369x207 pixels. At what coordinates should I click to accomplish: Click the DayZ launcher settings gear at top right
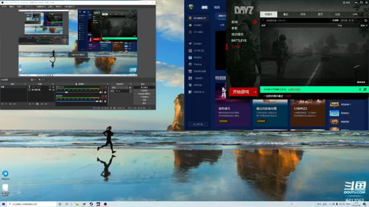click(x=344, y=3)
